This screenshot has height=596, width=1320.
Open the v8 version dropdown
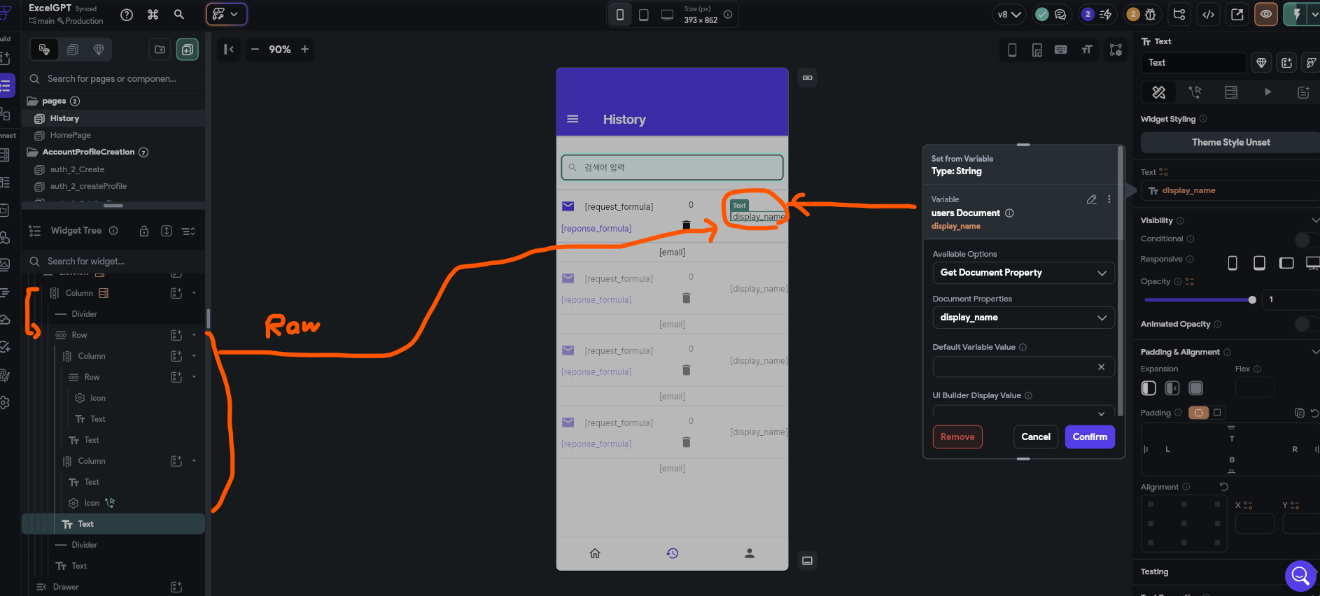[1009, 14]
